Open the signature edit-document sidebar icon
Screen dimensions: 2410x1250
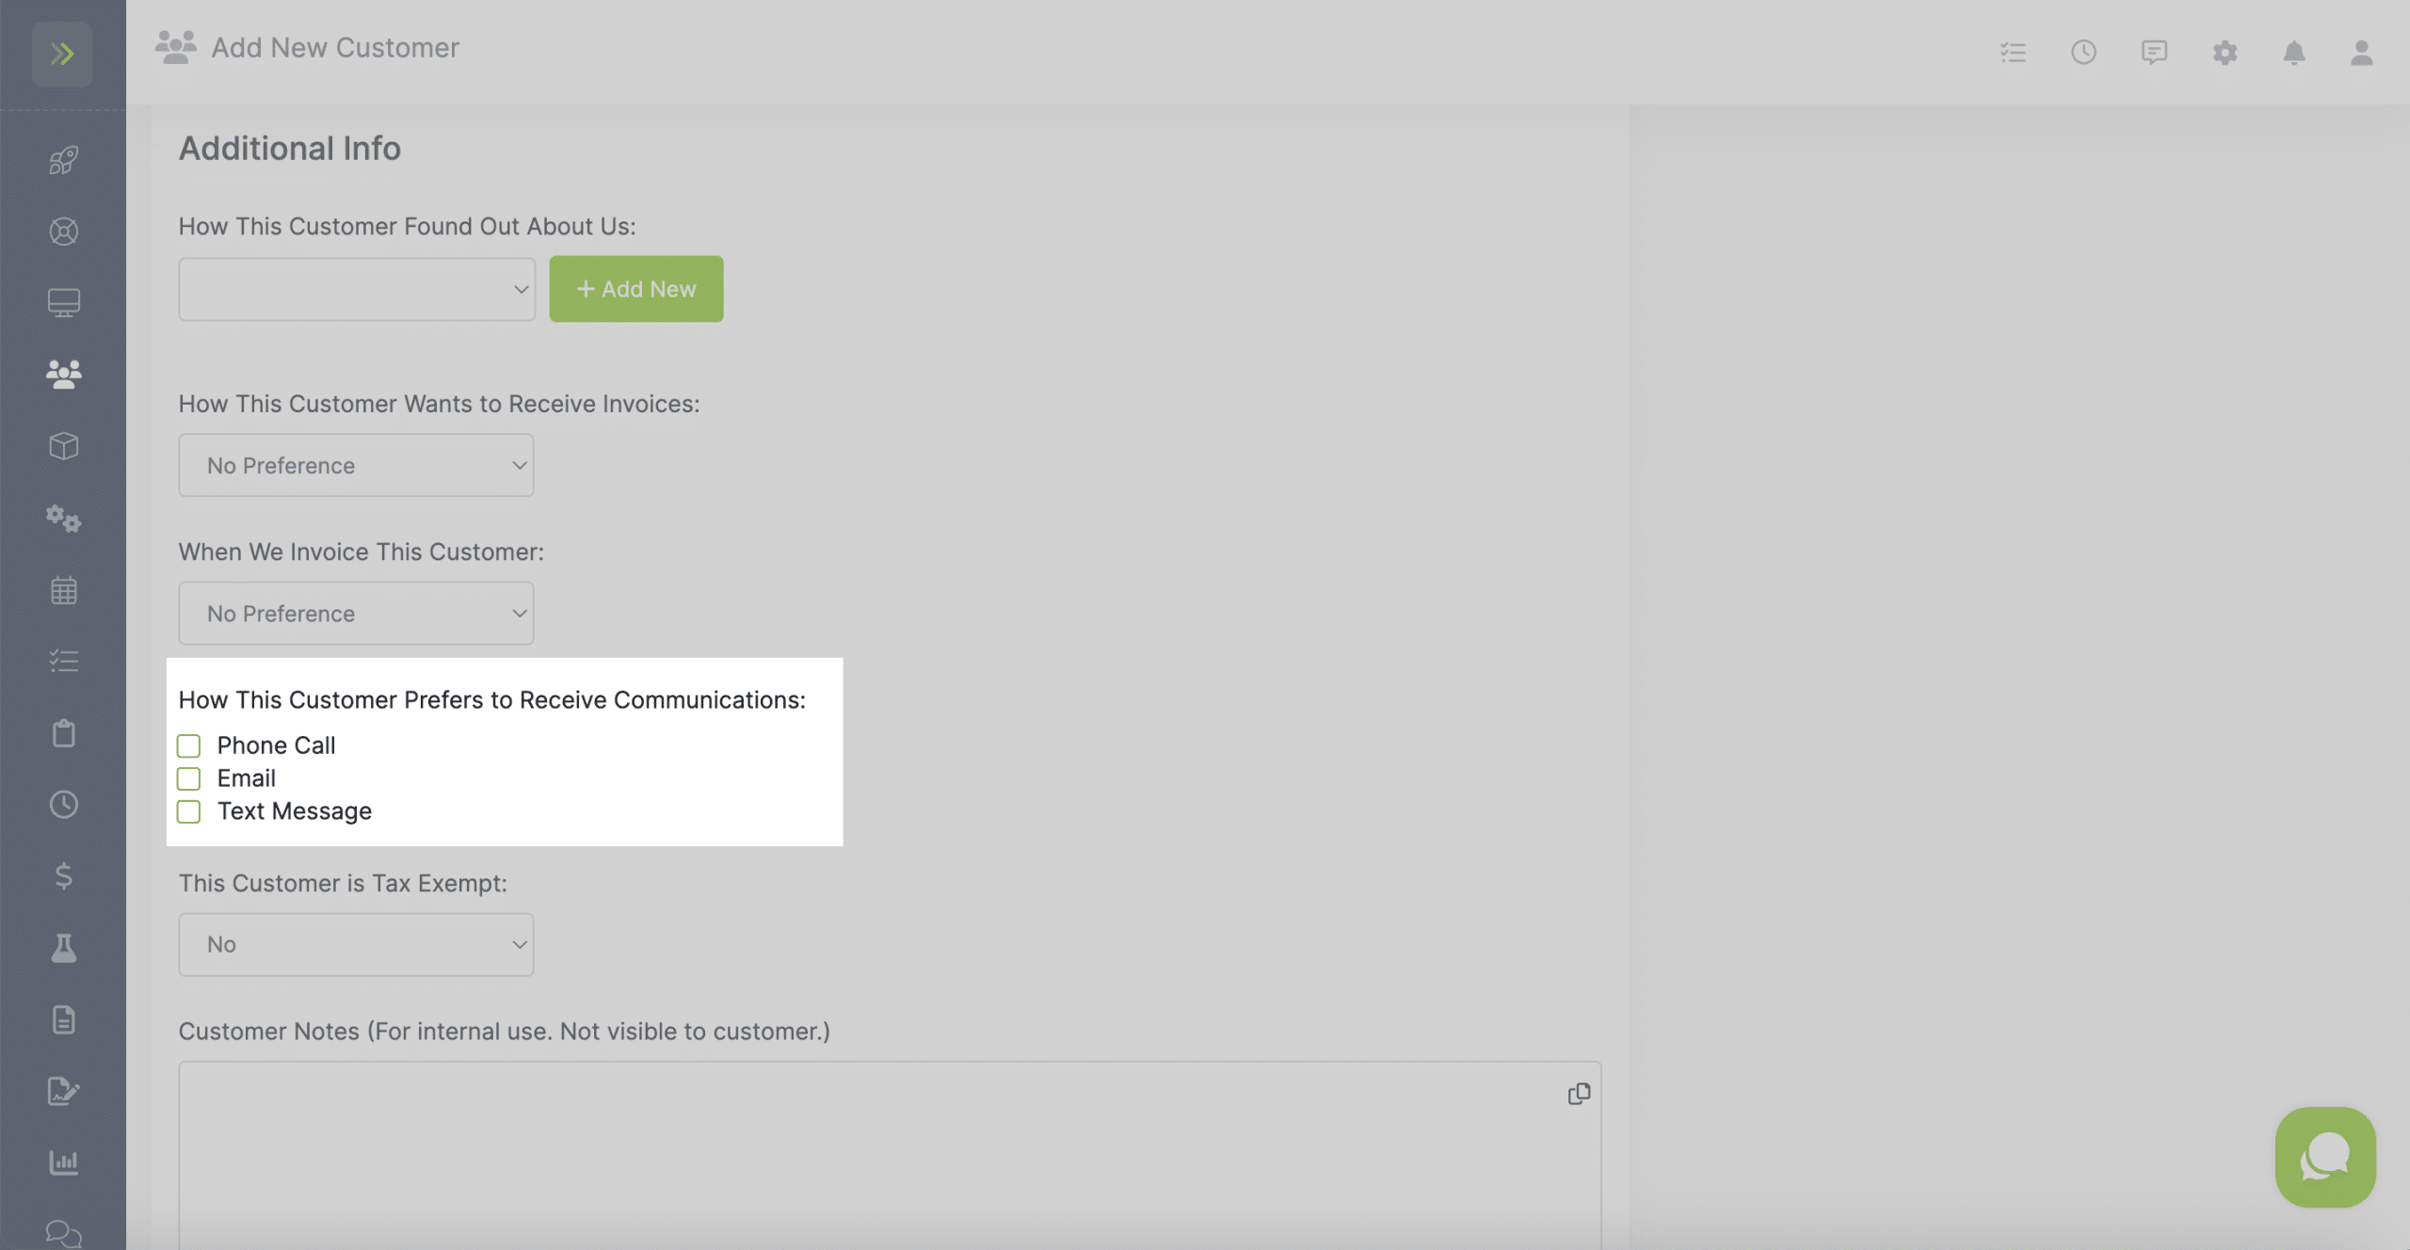[63, 1091]
